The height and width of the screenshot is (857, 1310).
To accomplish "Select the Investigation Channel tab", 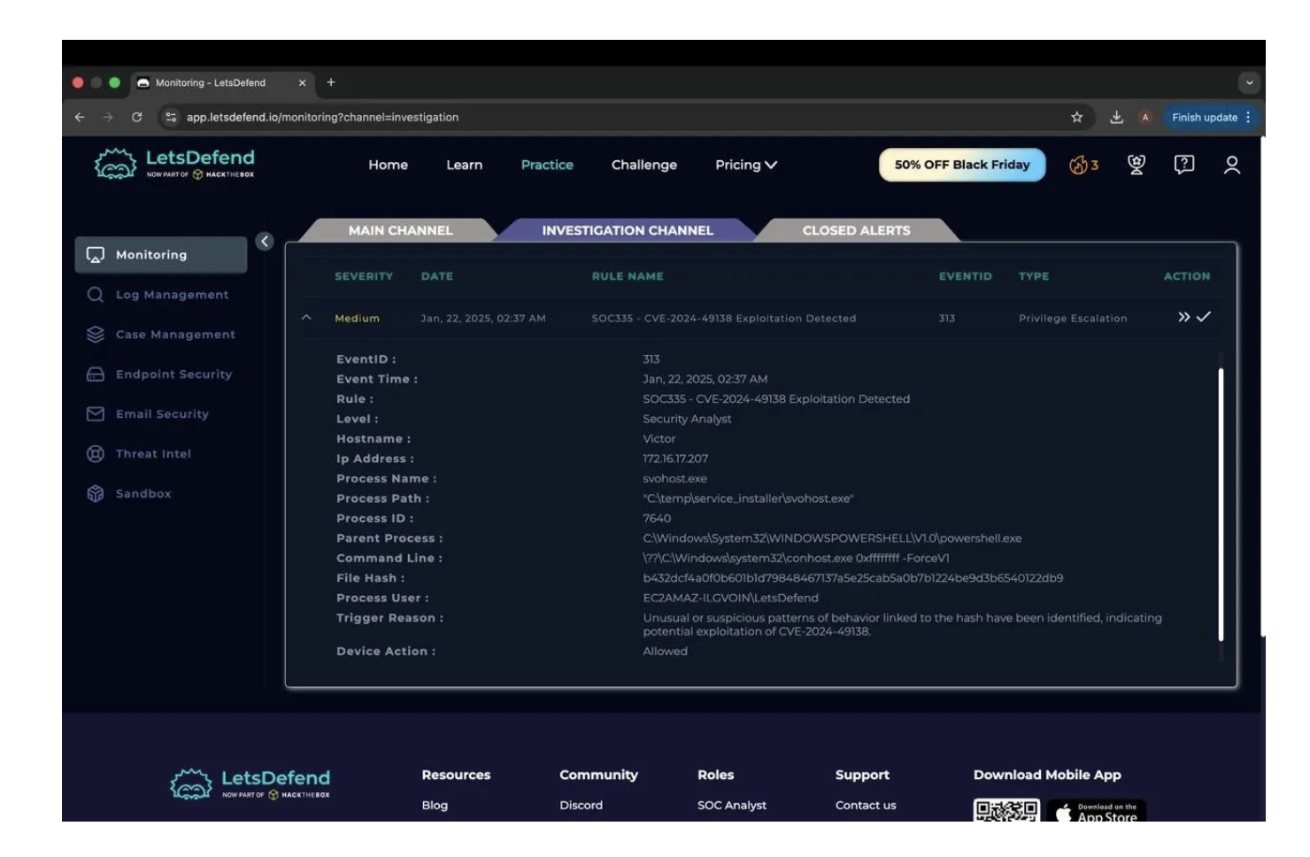I will 628,230.
